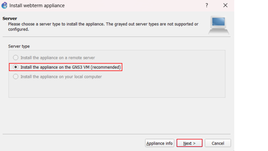
Task: Click the 'Server type' group label
Action: 19,46
